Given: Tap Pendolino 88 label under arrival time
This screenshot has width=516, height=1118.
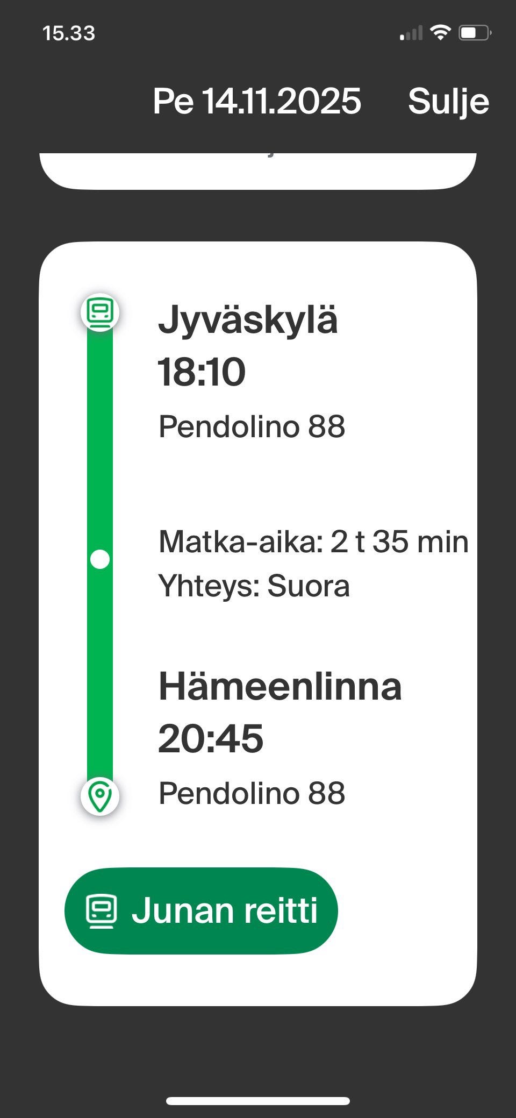Looking at the screenshot, I should (252, 793).
